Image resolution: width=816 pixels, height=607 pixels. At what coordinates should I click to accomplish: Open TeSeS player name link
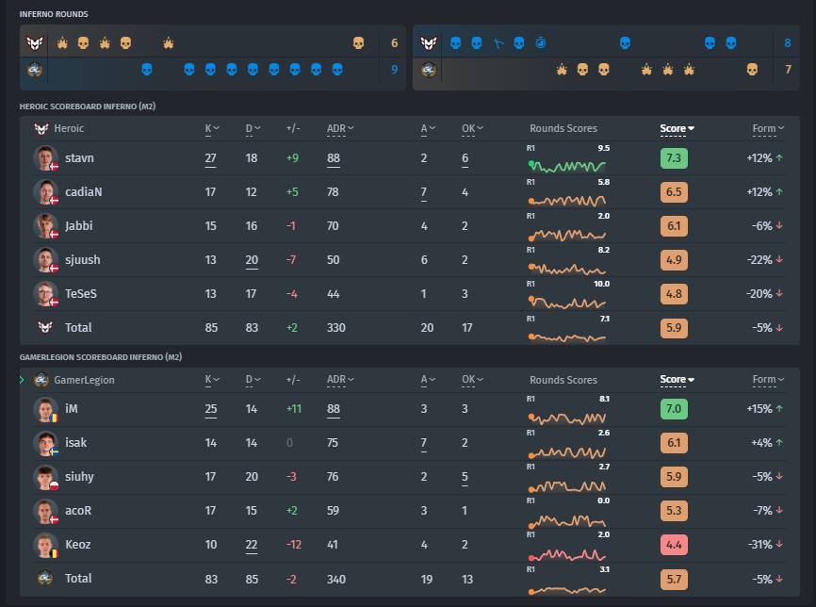[x=81, y=293]
